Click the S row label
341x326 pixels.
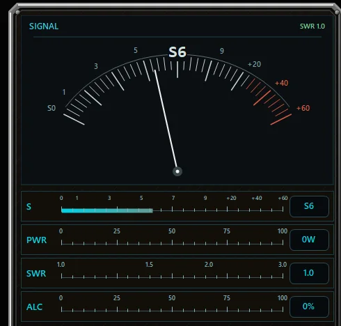pyautogui.click(x=29, y=207)
